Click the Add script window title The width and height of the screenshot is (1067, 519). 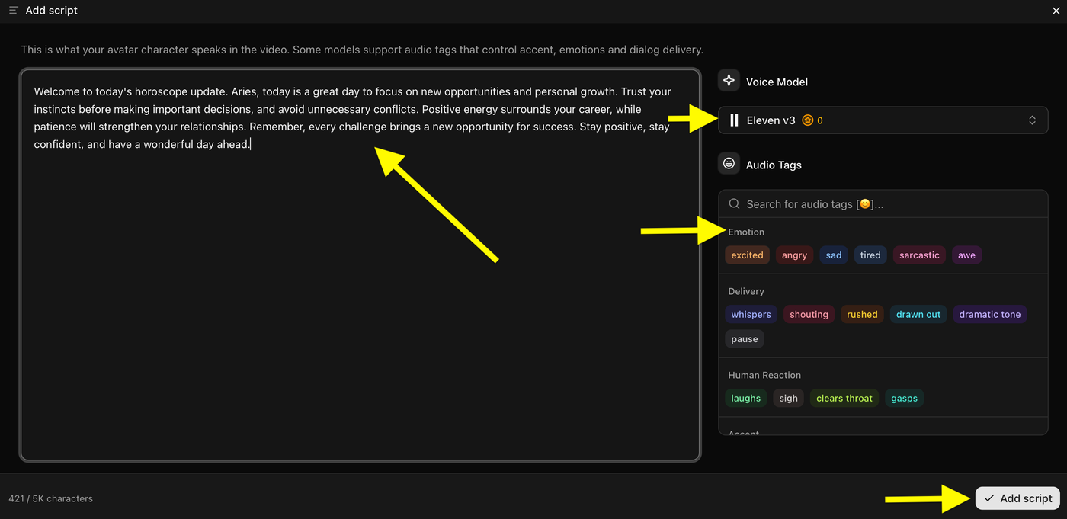pyautogui.click(x=52, y=11)
